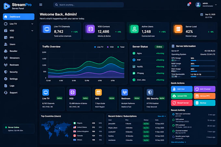Click the Restream antenna card icon
The image size is (221, 147).
(x=124, y=92)
